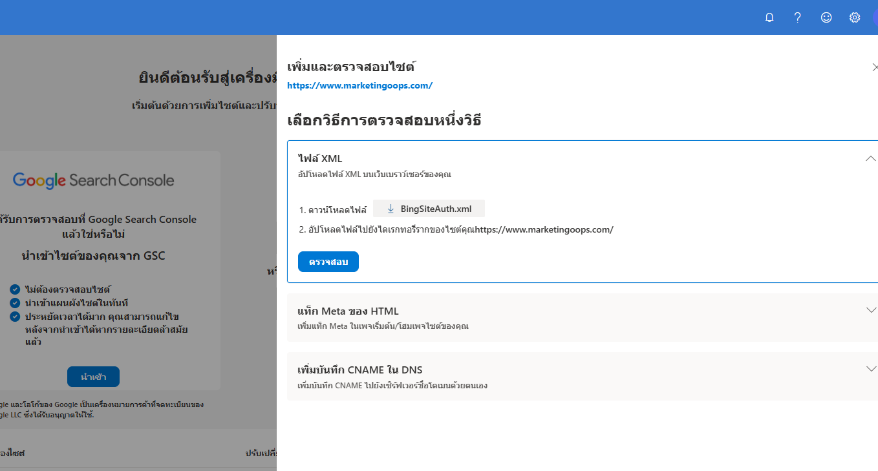Expand the เพิ่มบันทึก CNAME ใน DNS section
Viewport: 878px width, 471px height.
point(871,369)
